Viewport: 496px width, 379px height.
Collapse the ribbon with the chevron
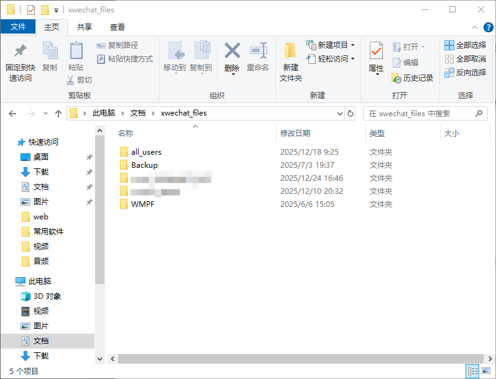pos(475,27)
